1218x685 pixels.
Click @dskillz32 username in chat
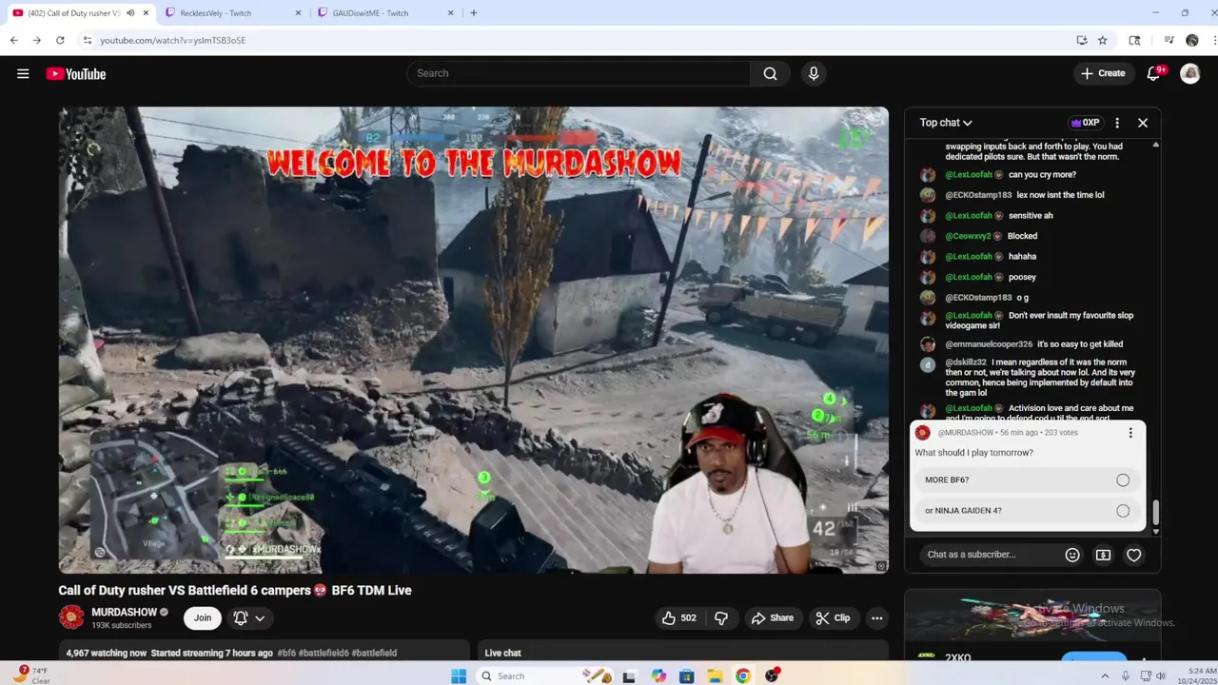pyautogui.click(x=966, y=362)
